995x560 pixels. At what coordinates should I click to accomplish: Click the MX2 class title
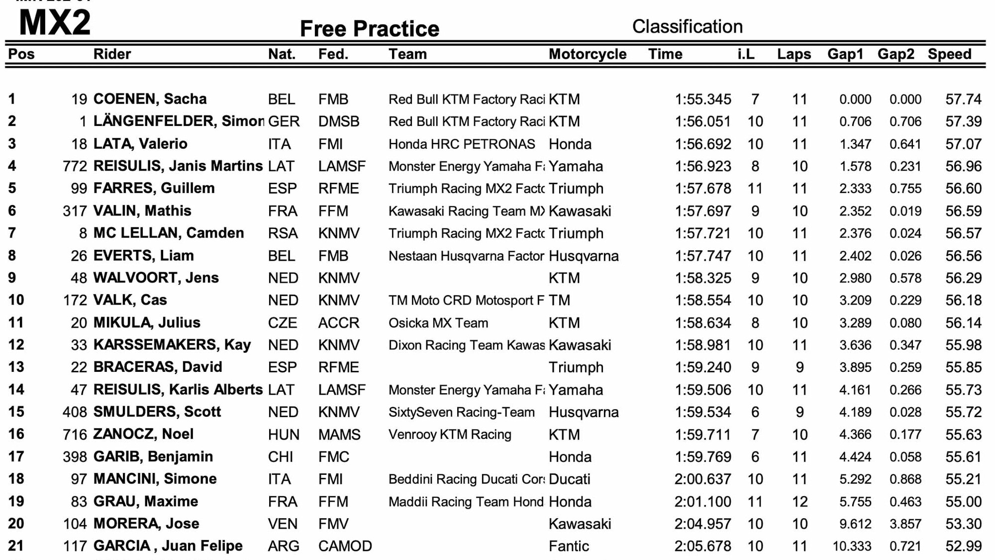[55, 22]
